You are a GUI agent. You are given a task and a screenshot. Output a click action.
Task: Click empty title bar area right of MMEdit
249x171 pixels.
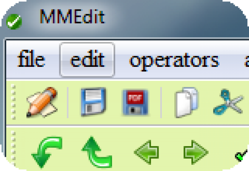[175, 17]
